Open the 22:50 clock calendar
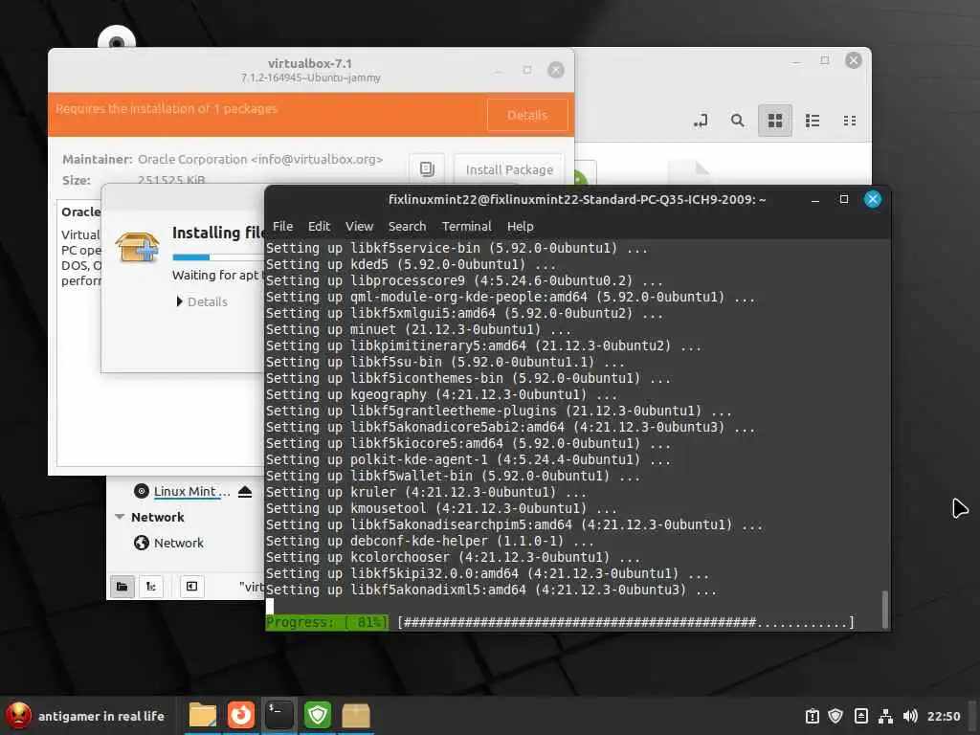The width and height of the screenshot is (980, 735). click(x=943, y=716)
